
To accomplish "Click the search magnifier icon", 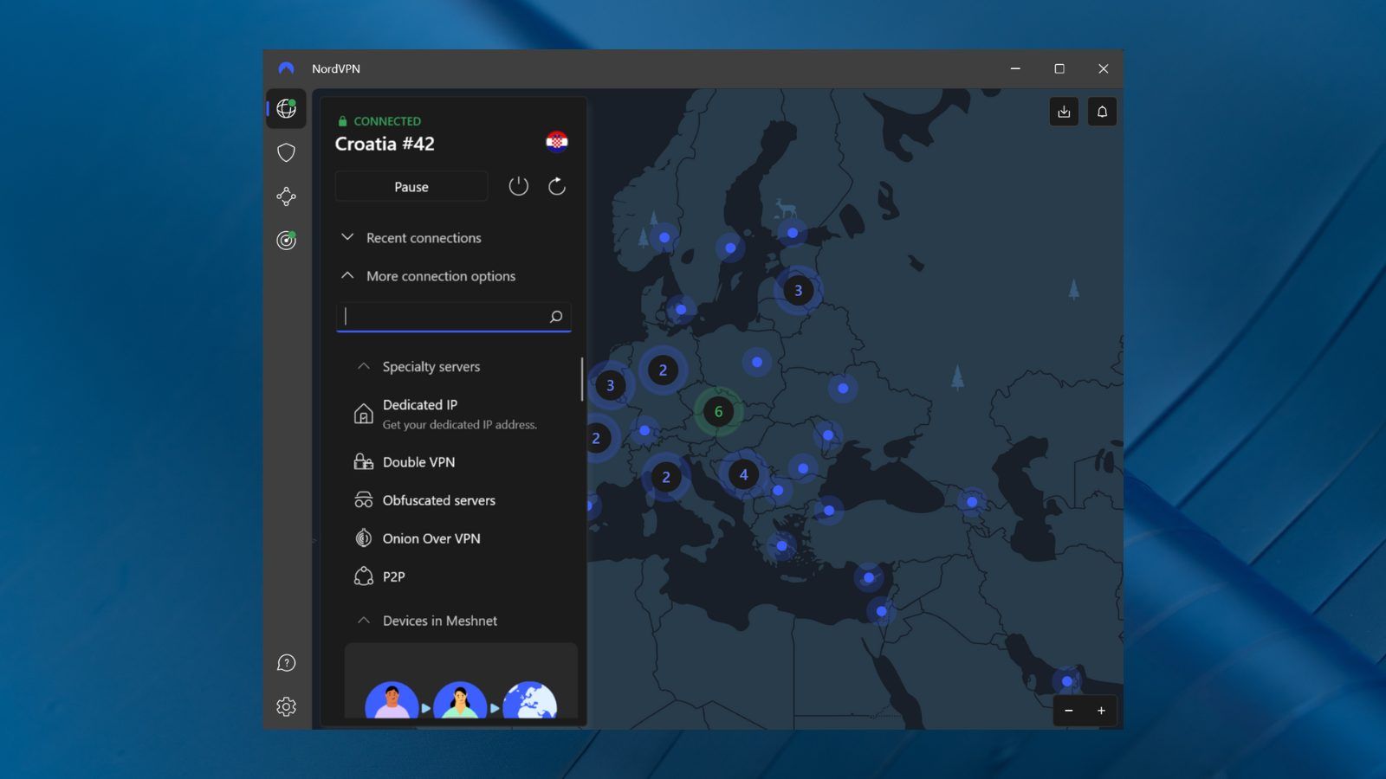I will pos(556,317).
